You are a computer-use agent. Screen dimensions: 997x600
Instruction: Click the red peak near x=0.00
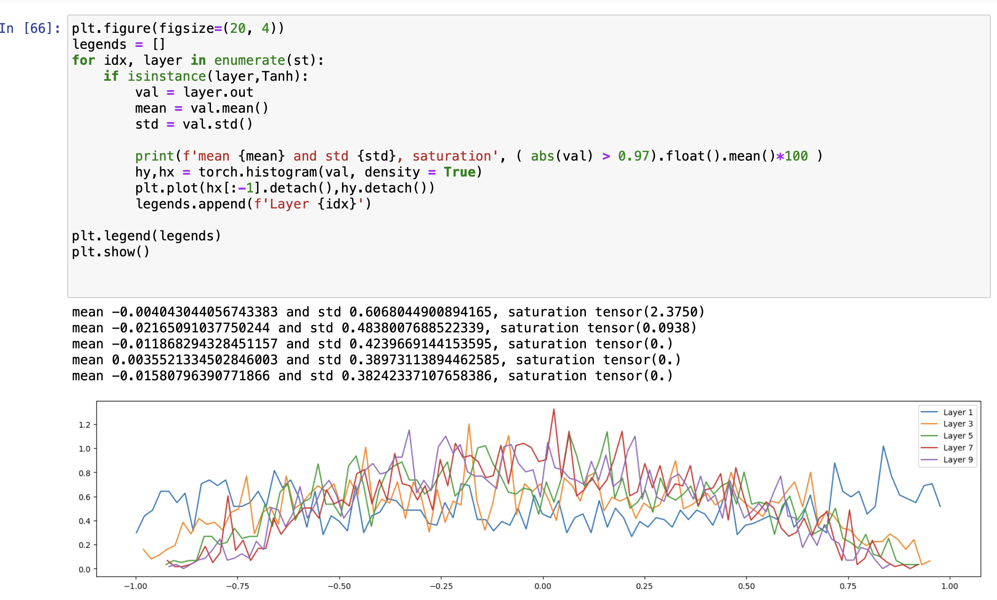[x=554, y=410]
